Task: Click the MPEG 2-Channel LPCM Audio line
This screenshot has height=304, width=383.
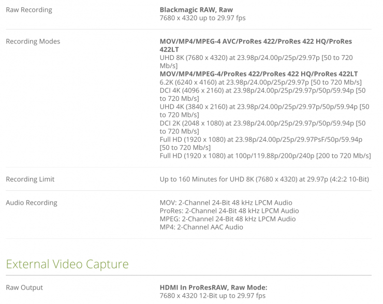Action: point(228,219)
